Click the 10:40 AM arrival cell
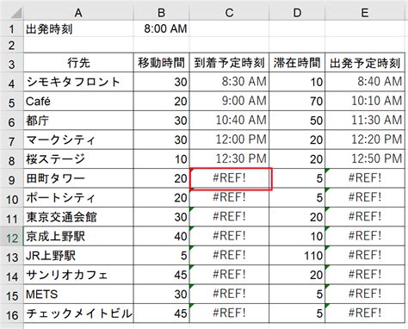This screenshot has width=408, height=329. tap(229, 121)
